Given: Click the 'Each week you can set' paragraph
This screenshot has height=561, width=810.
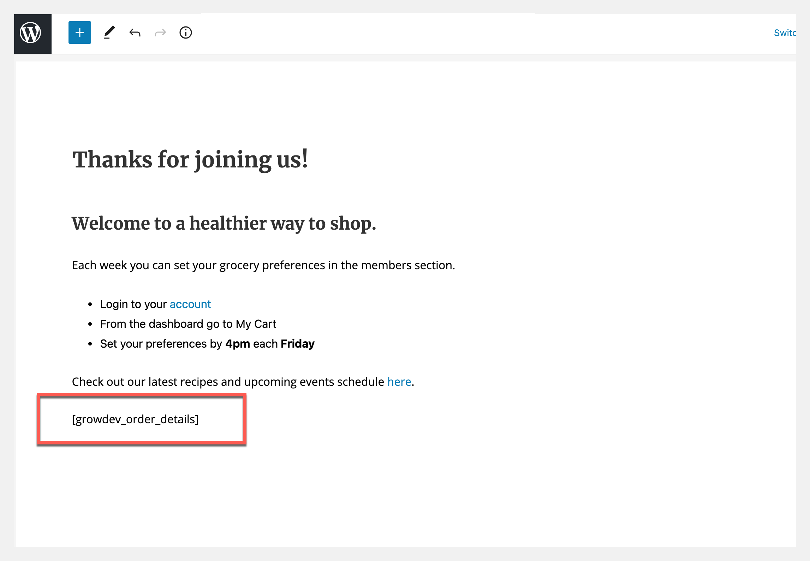Looking at the screenshot, I should (x=263, y=265).
